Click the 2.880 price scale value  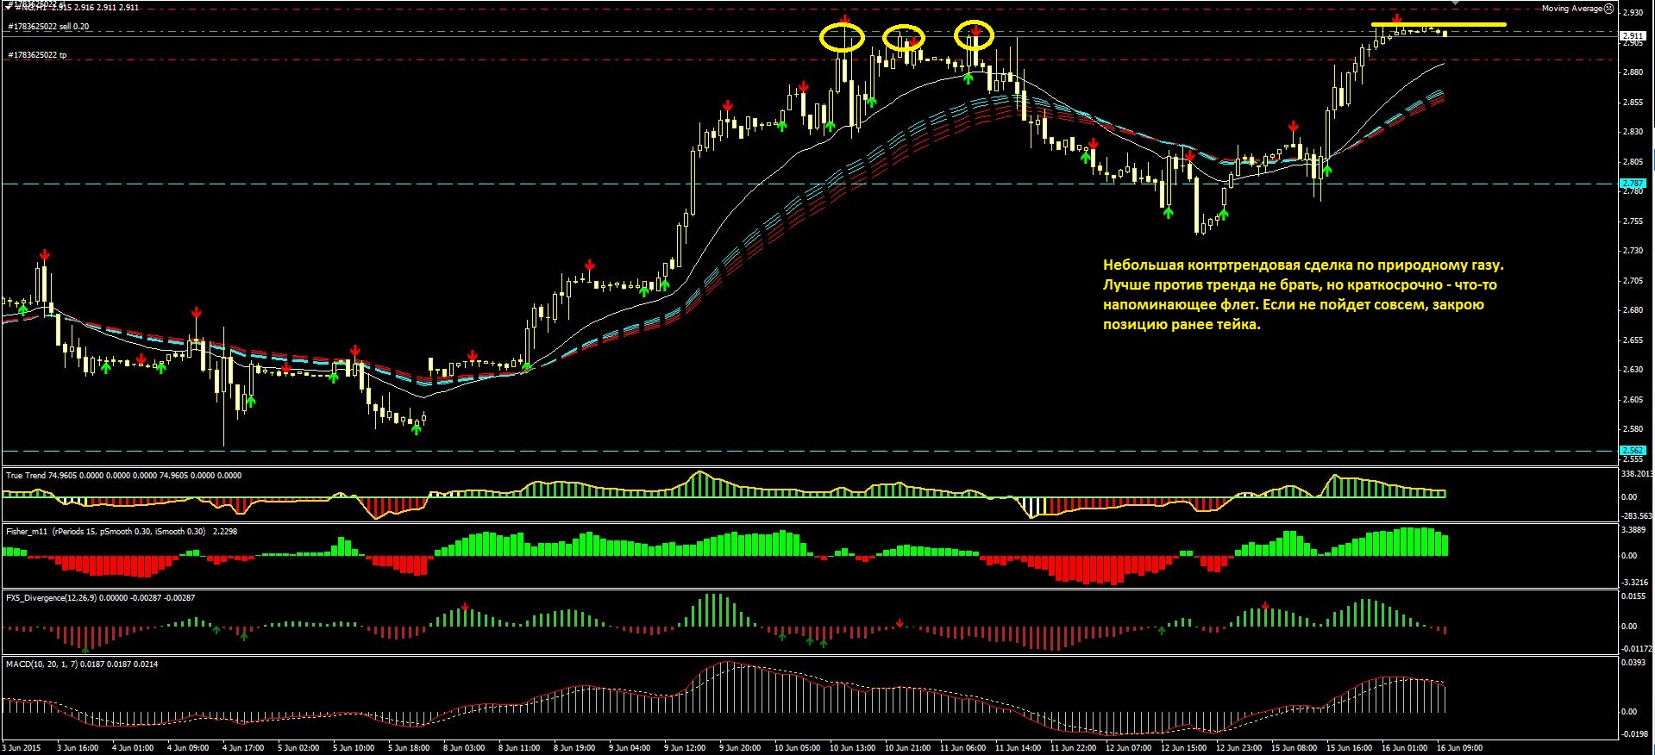(x=1633, y=72)
